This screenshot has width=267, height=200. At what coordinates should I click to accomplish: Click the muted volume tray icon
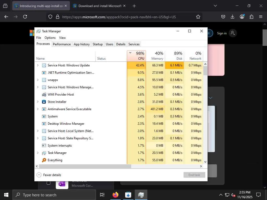point(233,195)
